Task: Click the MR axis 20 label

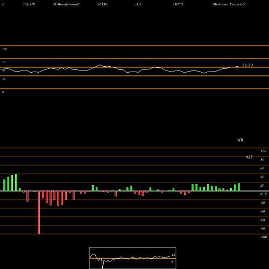Action: (263, 186)
